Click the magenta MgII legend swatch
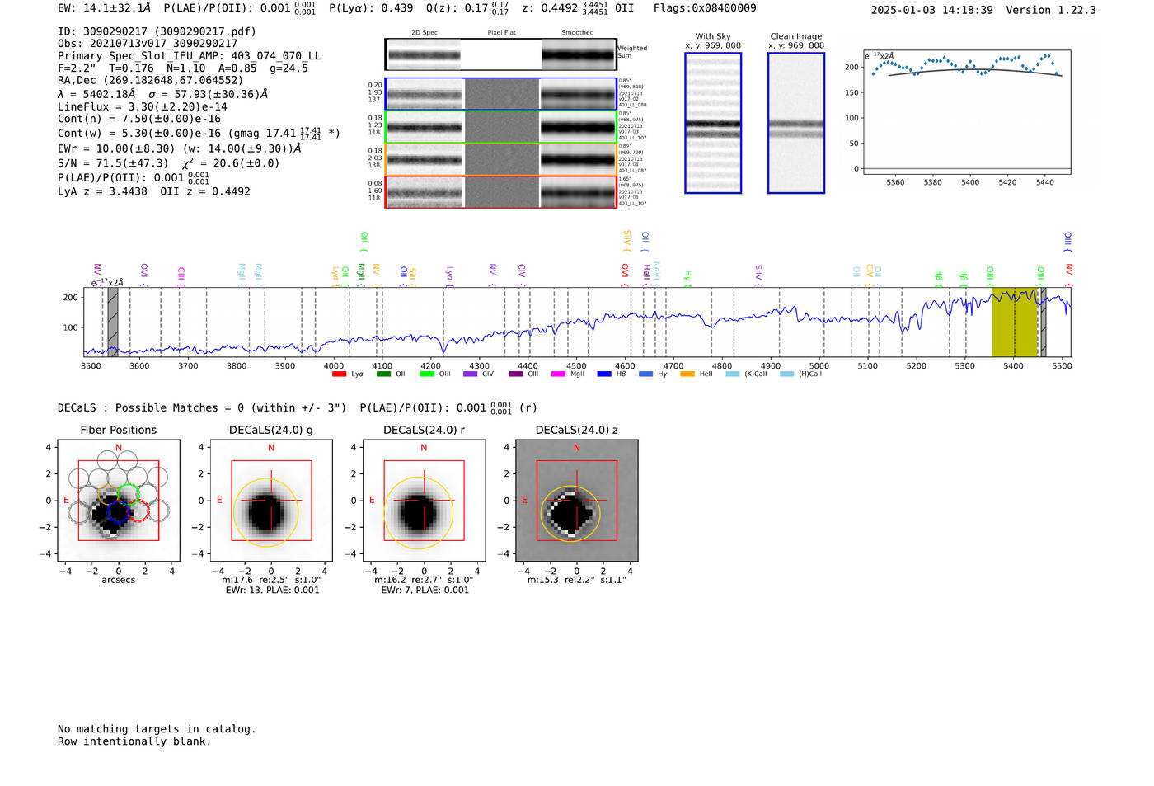Screen dimensions: 1154x786 (x=559, y=374)
